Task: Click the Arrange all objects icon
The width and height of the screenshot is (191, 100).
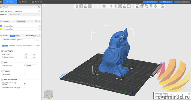Action: (x=90, y=6)
